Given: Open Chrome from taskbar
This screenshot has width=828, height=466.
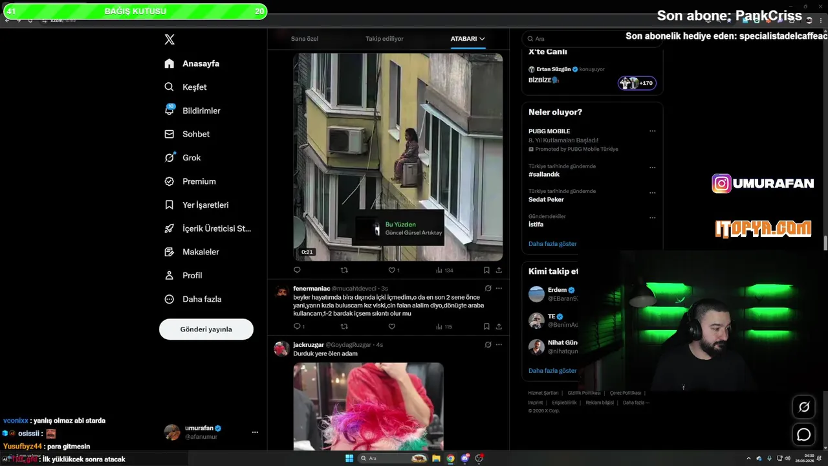Looking at the screenshot, I should tap(451, 458).
